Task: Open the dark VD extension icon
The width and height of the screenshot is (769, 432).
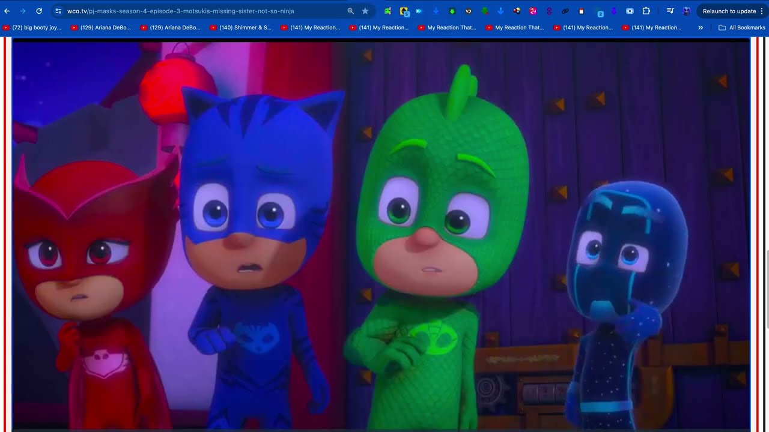Action: (468, 11)
